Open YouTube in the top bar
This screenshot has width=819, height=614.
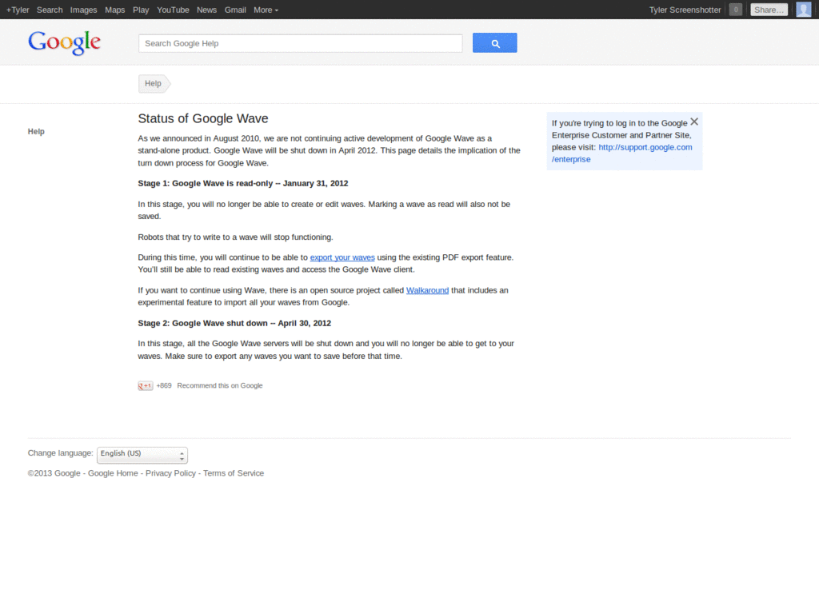tap(173, 10)
